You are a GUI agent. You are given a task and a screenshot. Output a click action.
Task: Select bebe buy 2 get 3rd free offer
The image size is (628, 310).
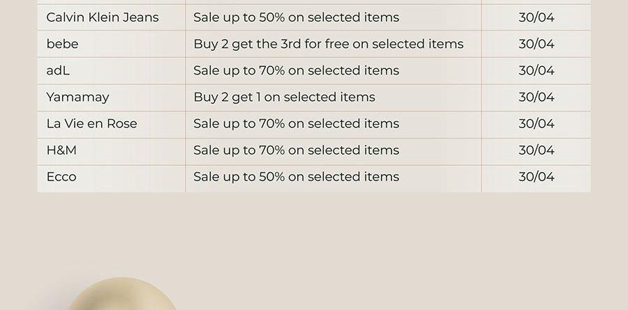pyautogui.click(x=329, y=44)
